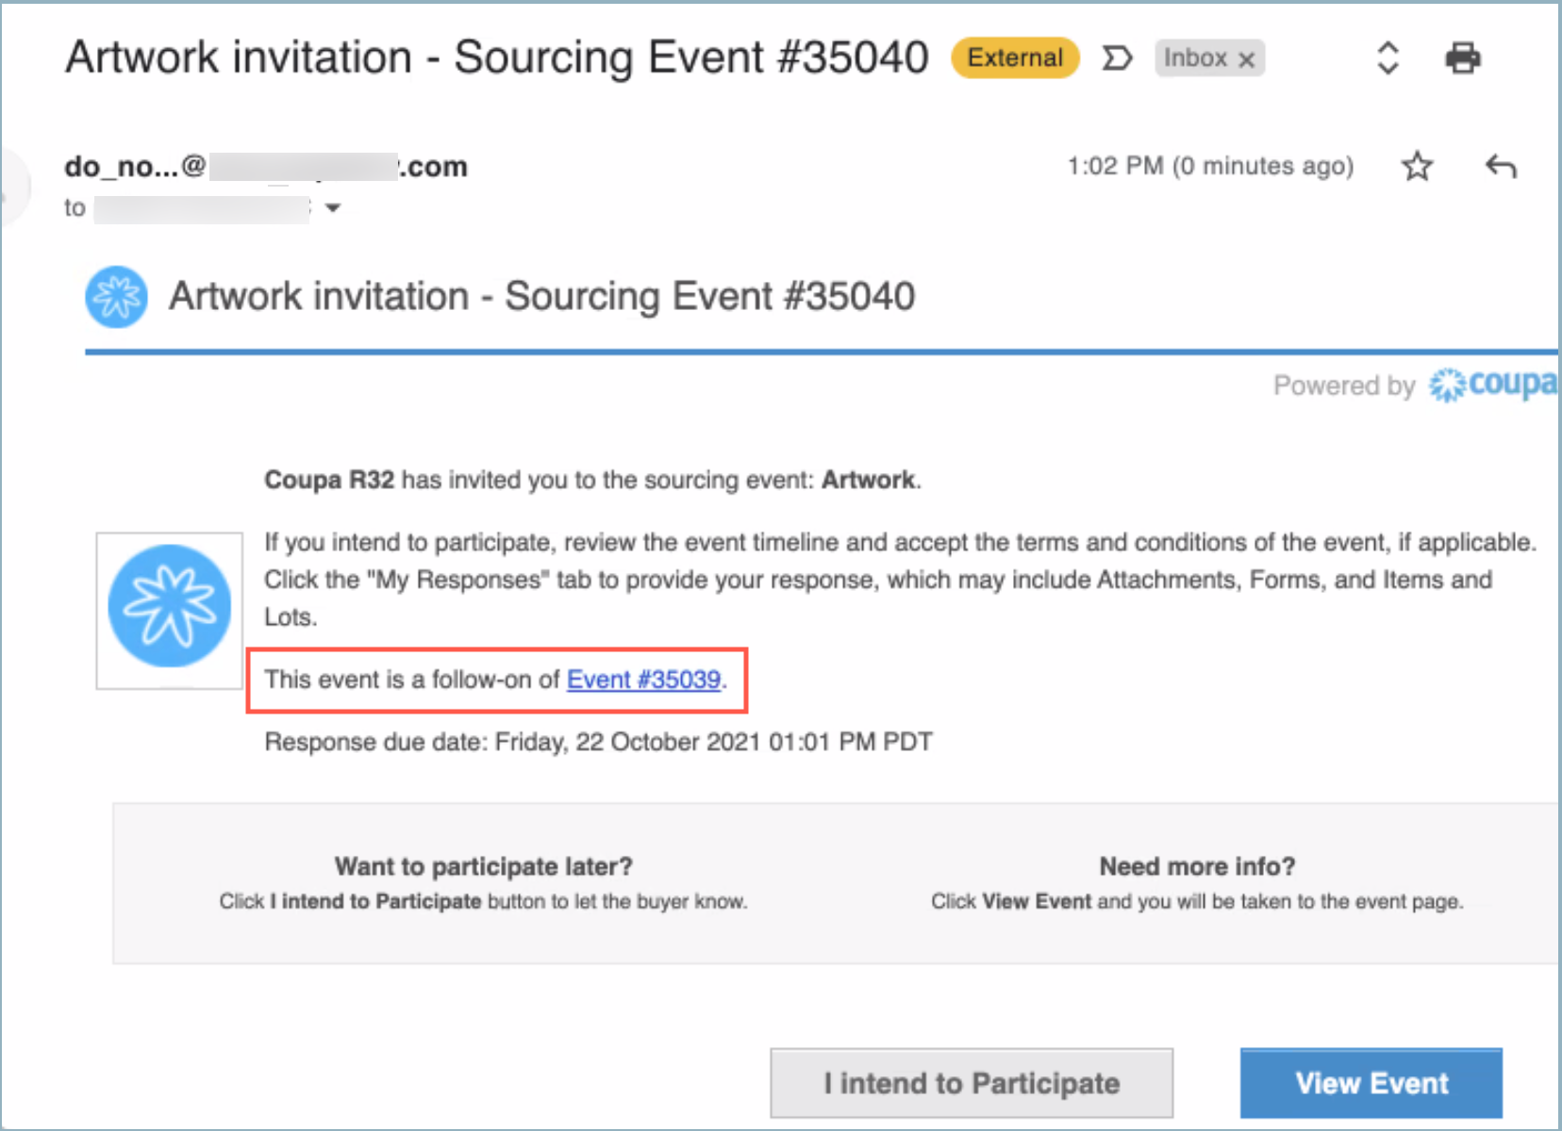The height and width of the screenshot is (1131, 1562).
Task: Click the small Coupa icon by heading
Action: 116,297
